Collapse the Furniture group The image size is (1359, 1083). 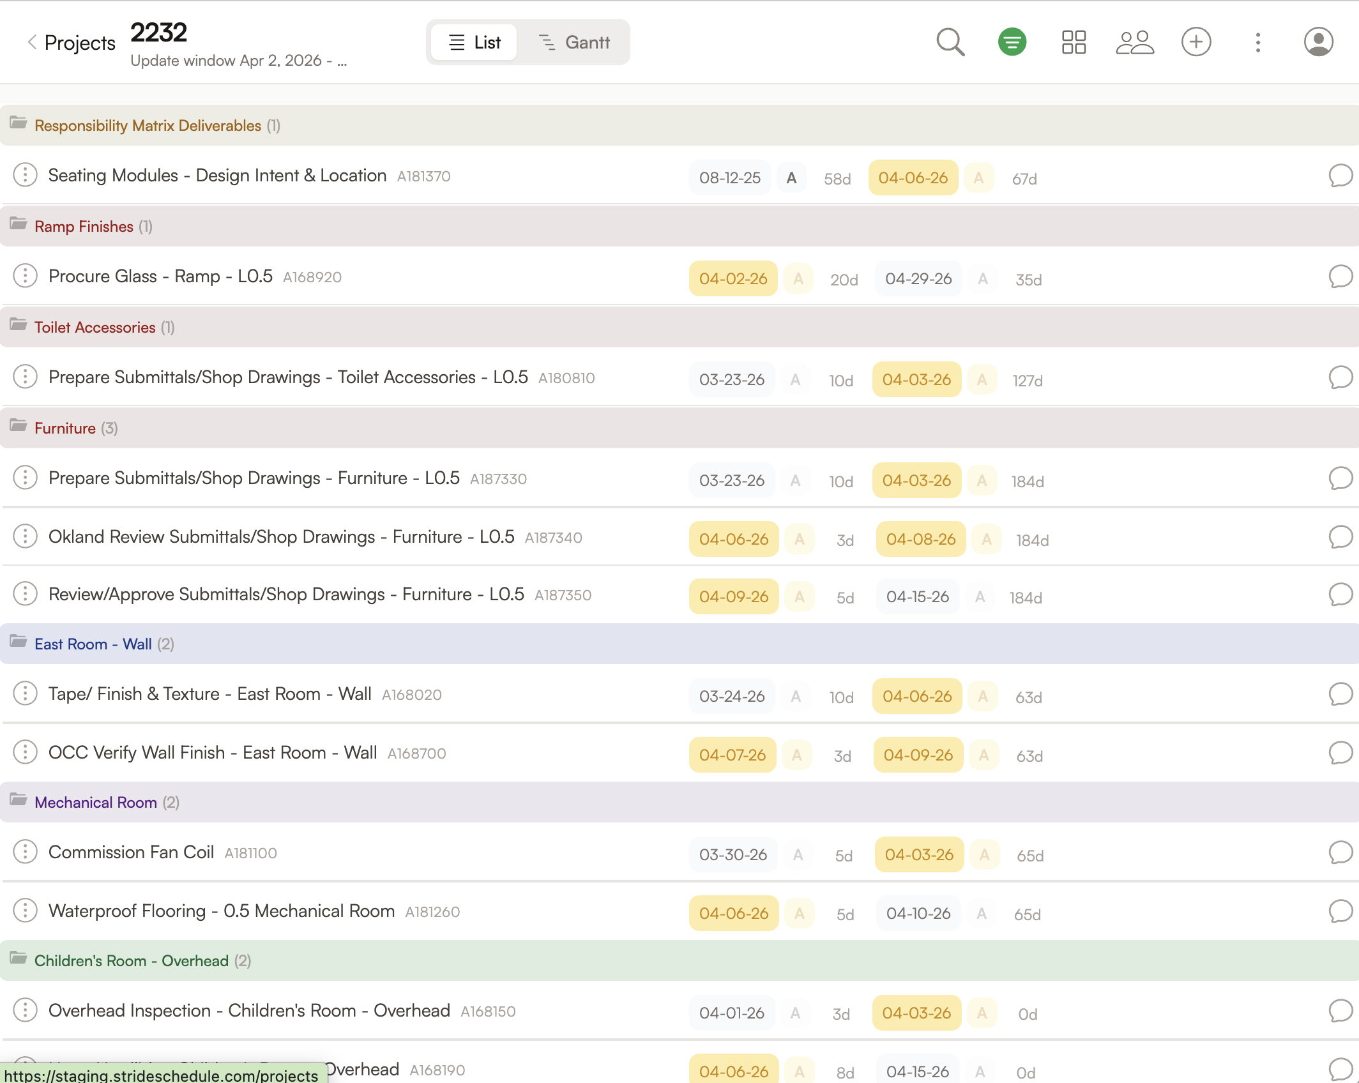click(x=65, y=428)
